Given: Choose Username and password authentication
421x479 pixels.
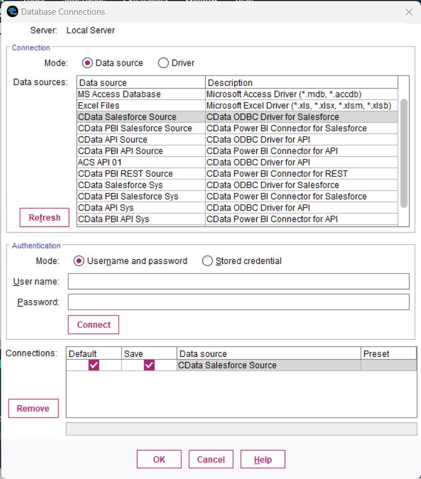Looking at the screenshot, I should point(79,261).
